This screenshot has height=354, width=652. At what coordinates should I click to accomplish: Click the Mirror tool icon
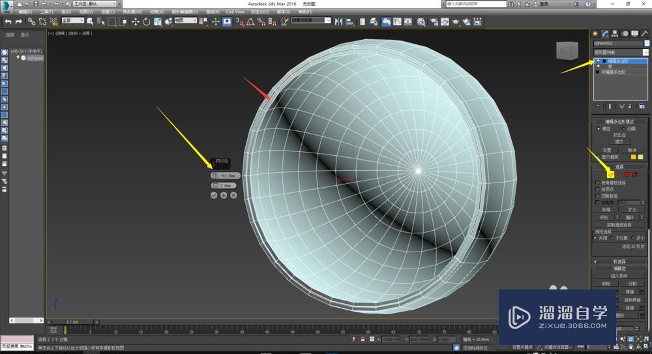339,22
